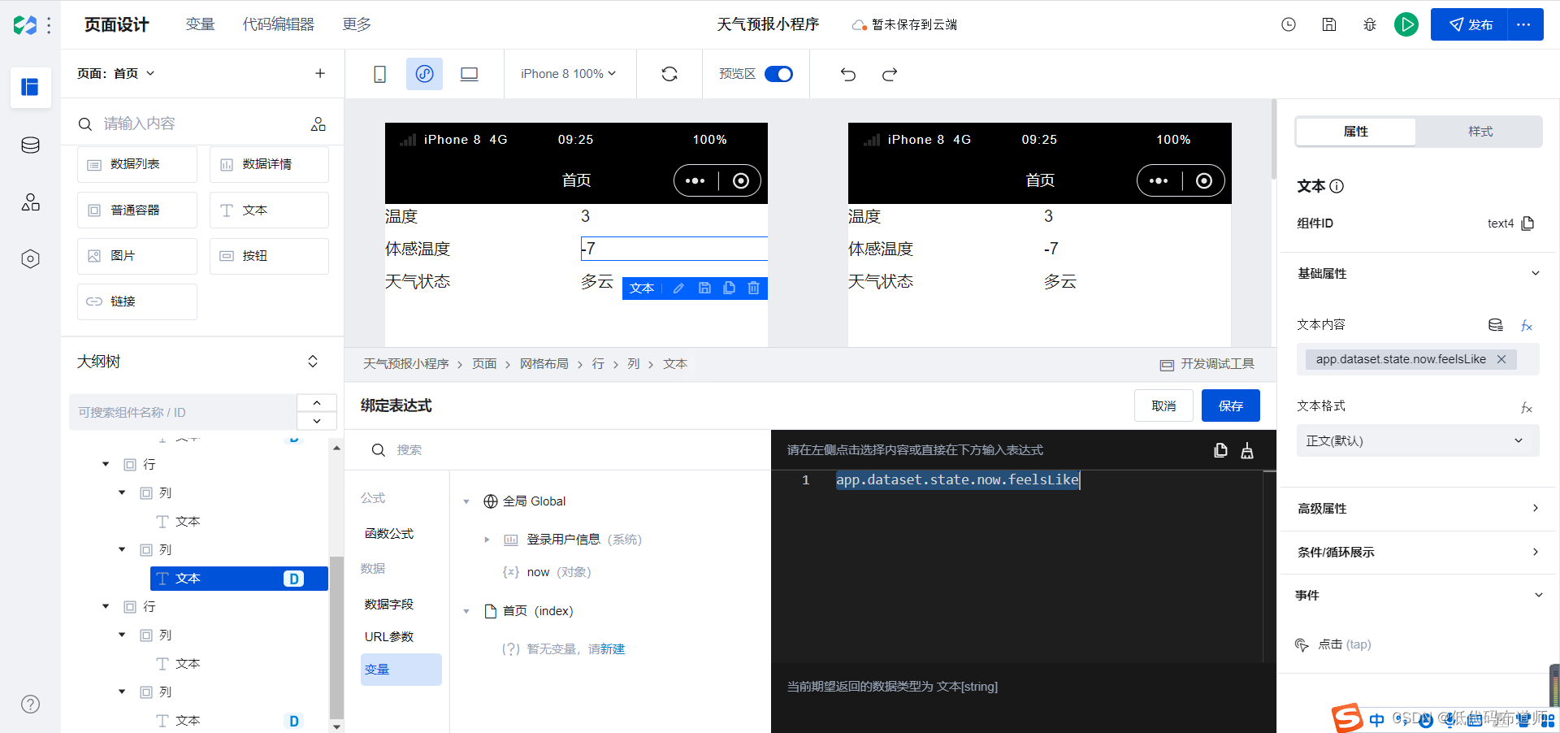Viewport: 1560px width, 733px height.
Task: Open the page components sidebar icon
Action: click(x=30, y=87)
